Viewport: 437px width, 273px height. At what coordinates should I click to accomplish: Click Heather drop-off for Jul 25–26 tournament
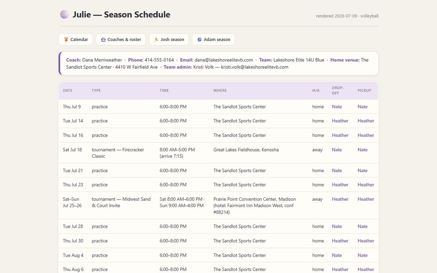340,199
